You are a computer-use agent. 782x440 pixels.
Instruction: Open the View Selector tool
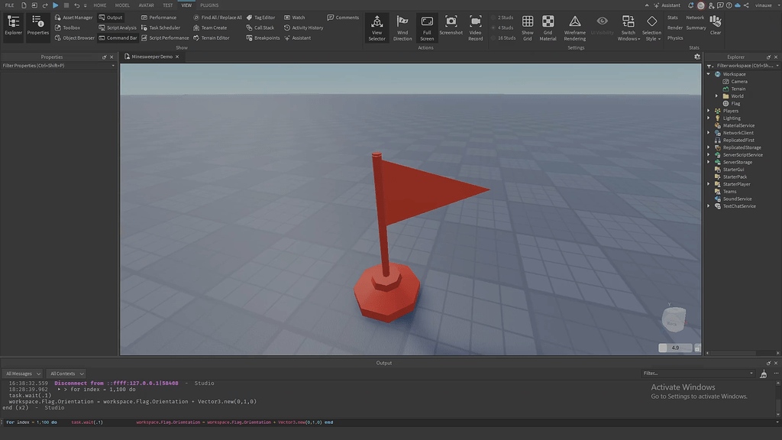click(x=376, y=27)
